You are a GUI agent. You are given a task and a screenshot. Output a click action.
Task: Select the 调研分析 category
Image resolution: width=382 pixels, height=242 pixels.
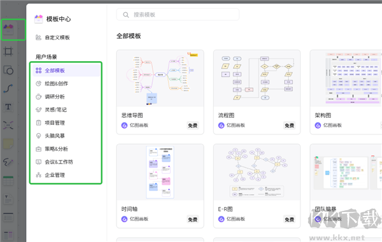point(66,97)
